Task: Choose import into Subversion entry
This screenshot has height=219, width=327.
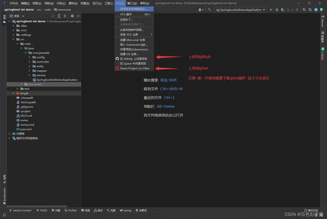Action: pos(134,45)
